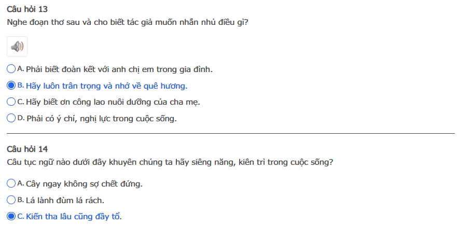Choose radio button C in Câu hỏi 13
Screen dimensions: 457x227
tap(11, 102)
